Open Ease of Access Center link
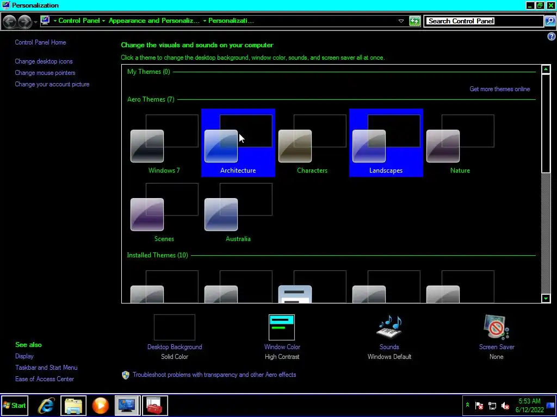 coord(45,378)
